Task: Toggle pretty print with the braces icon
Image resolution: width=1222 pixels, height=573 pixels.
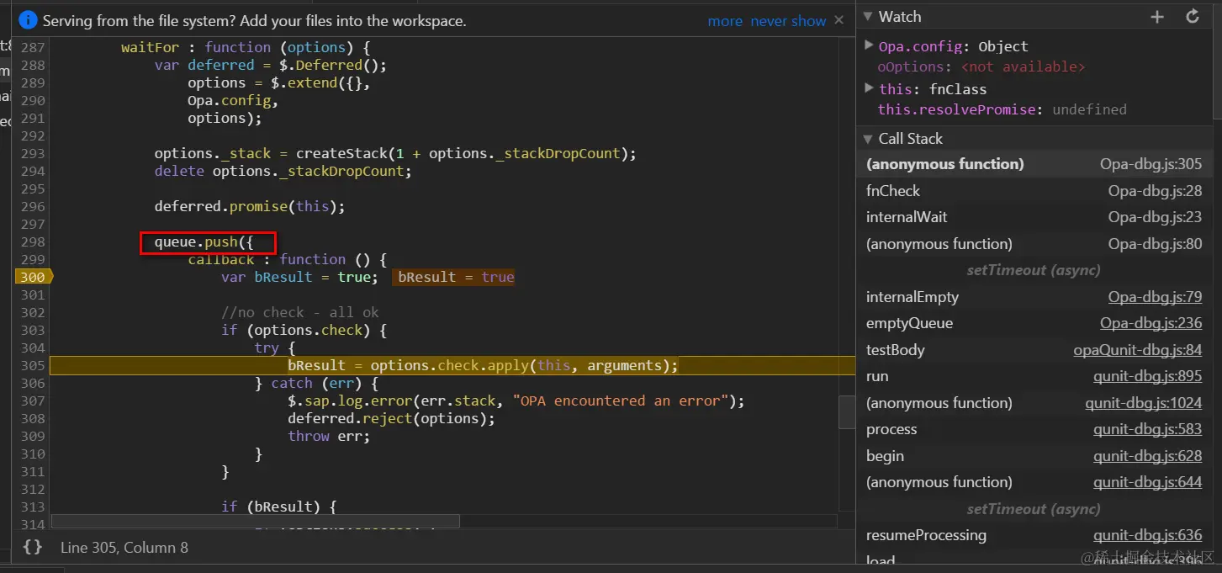Action: (32, 547)
